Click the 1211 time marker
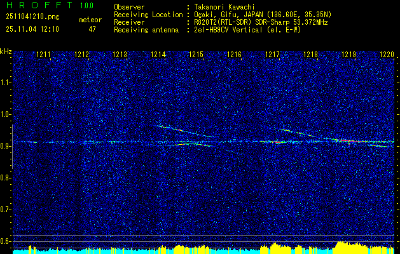The width and height of the screenshot is (400, 254). click(44, 54)
